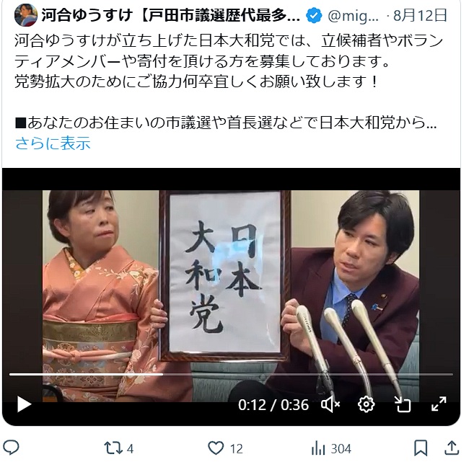Reply to this post
Image resolution: width=474 pixels, height=467 pixels.
(12, 448)
